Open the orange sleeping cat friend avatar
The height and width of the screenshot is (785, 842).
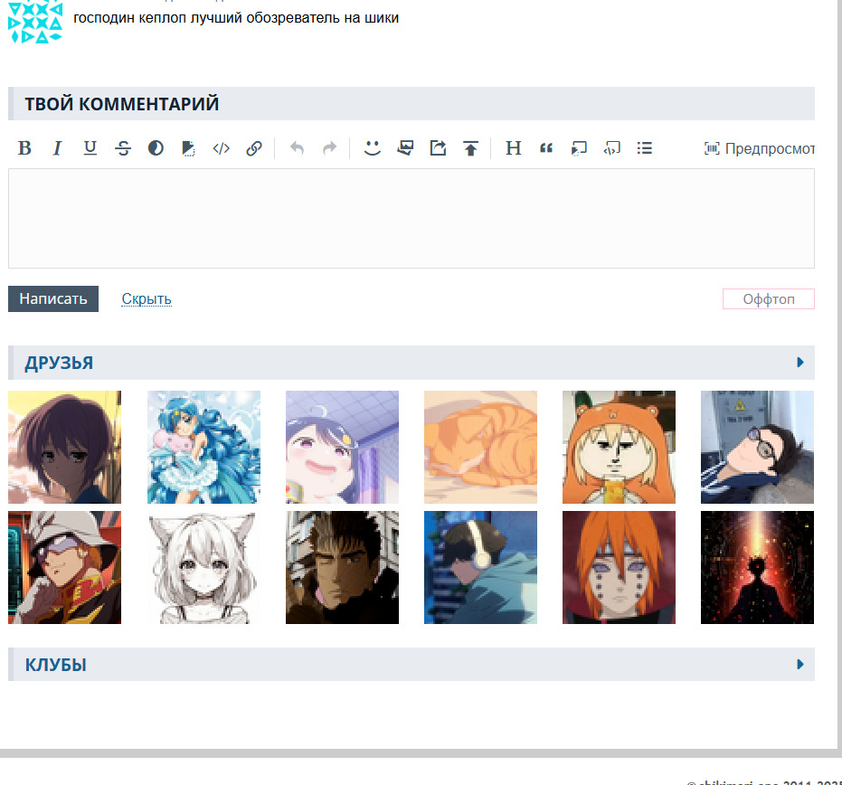point(480,447)
